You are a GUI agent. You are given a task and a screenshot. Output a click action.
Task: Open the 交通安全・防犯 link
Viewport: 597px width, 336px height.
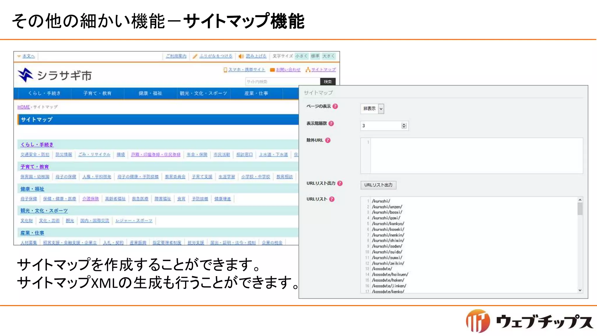[x=35, y=155]
